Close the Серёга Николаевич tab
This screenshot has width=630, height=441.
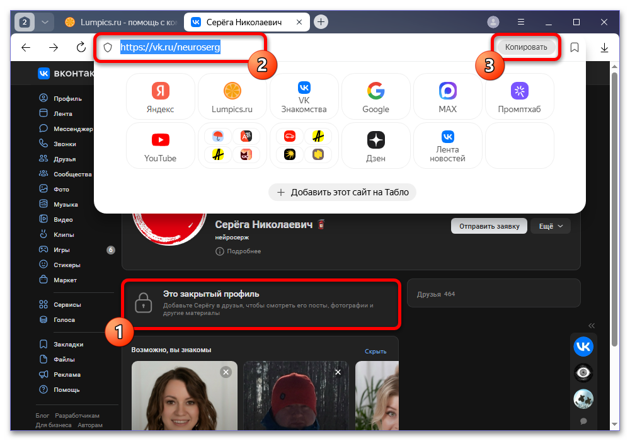tap(299, 22)
